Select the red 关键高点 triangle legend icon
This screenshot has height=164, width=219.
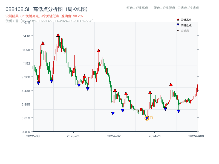(x=177, y=19)
